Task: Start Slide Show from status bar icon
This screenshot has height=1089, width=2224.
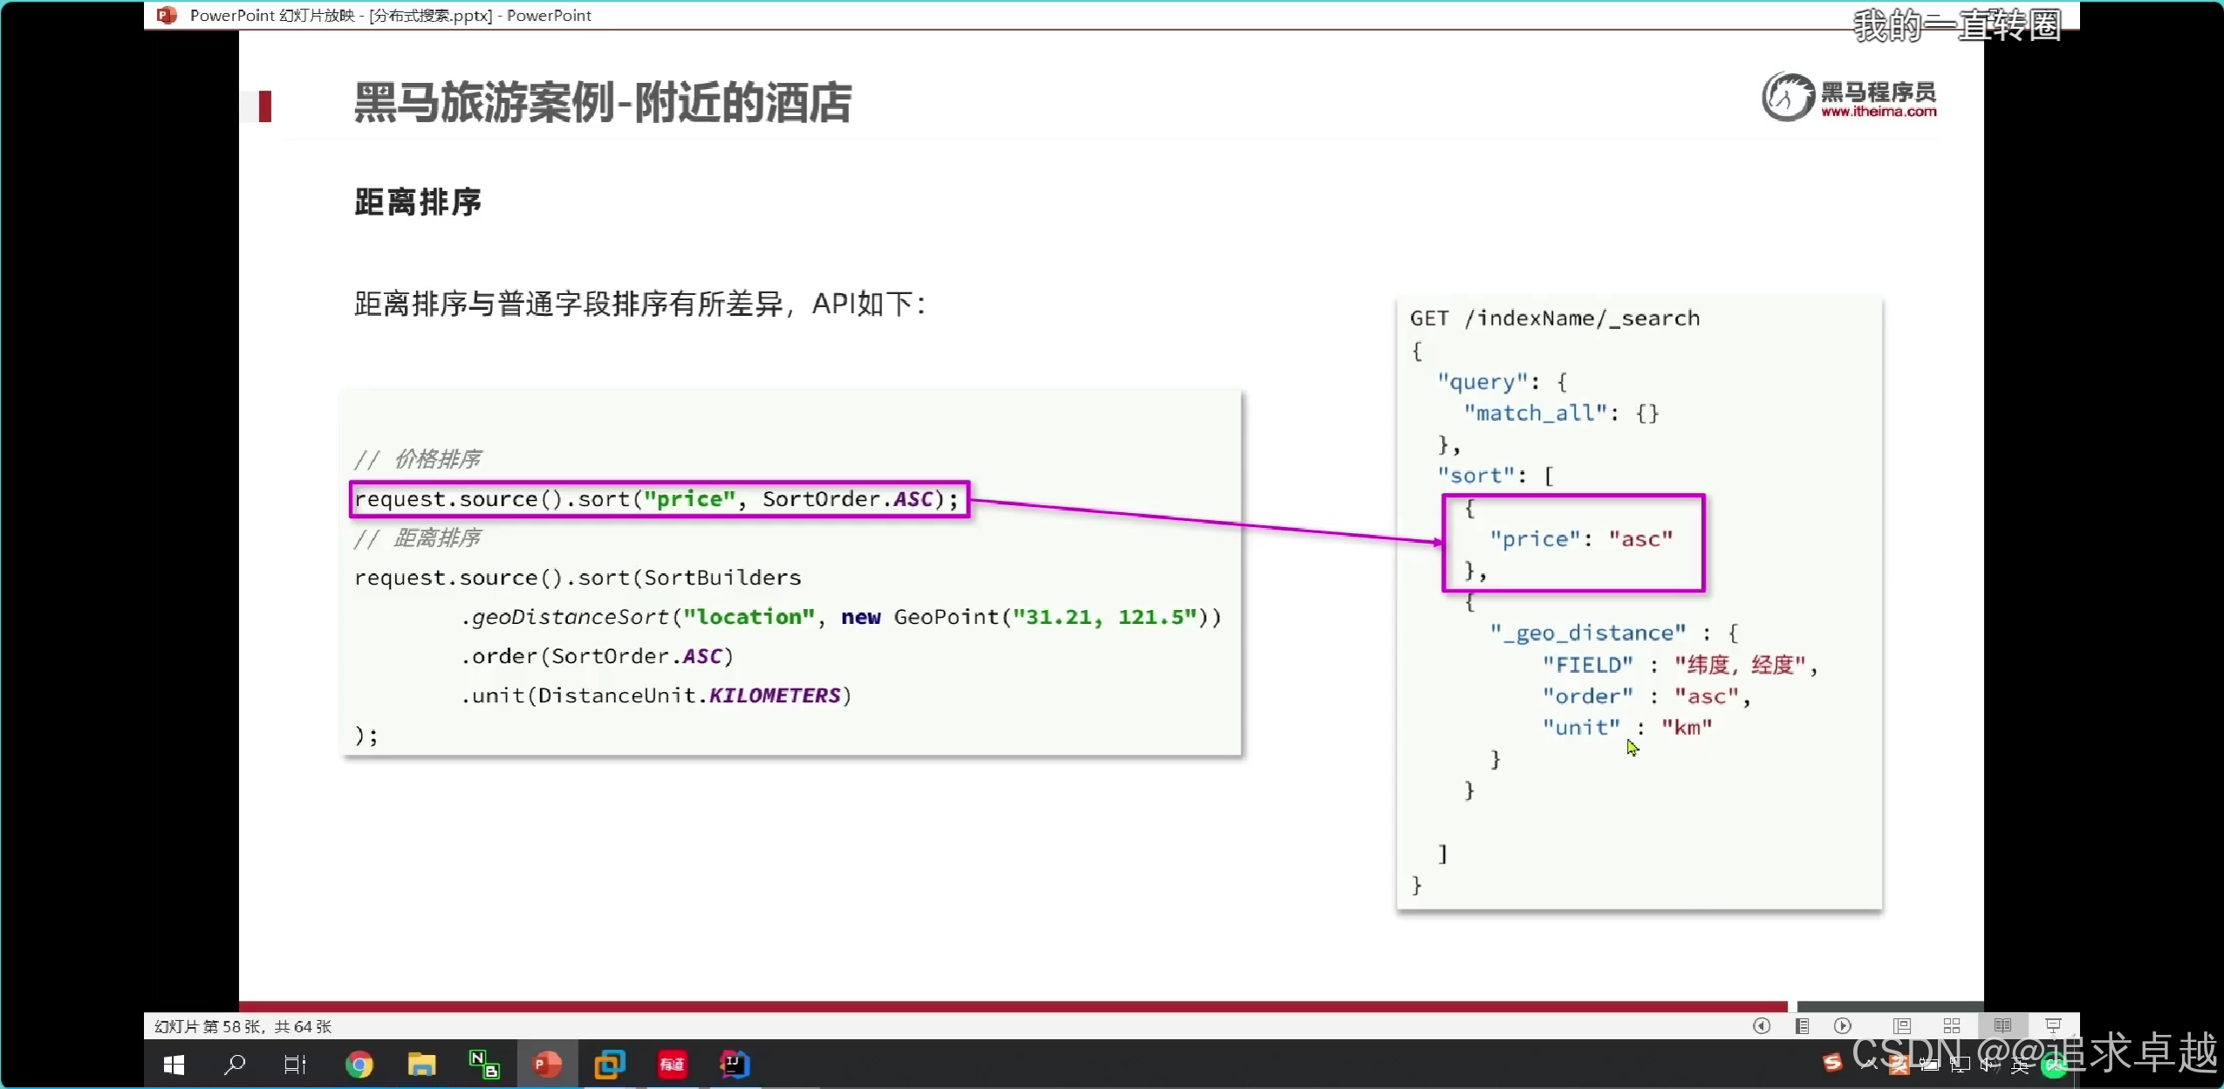Action: tap(2052, 1026)
